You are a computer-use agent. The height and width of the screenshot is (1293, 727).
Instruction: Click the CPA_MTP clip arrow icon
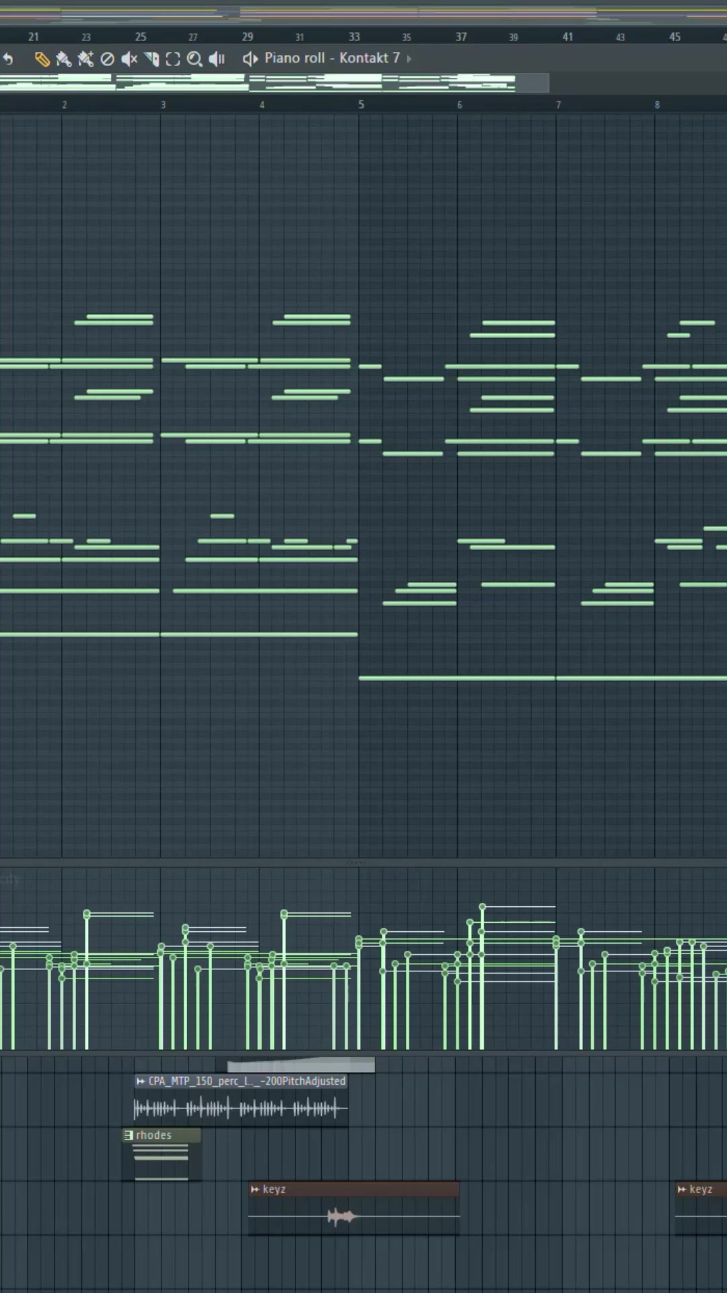coord(141,1081)
